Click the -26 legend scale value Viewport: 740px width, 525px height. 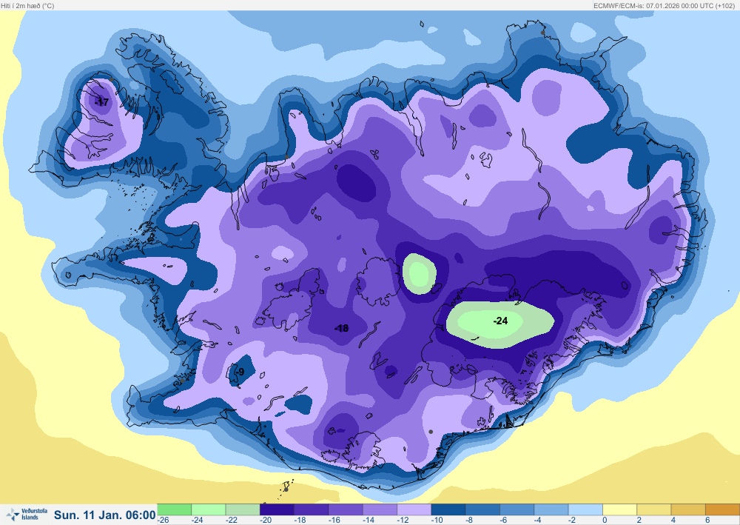pyautogui.click(x=163, y=520)
